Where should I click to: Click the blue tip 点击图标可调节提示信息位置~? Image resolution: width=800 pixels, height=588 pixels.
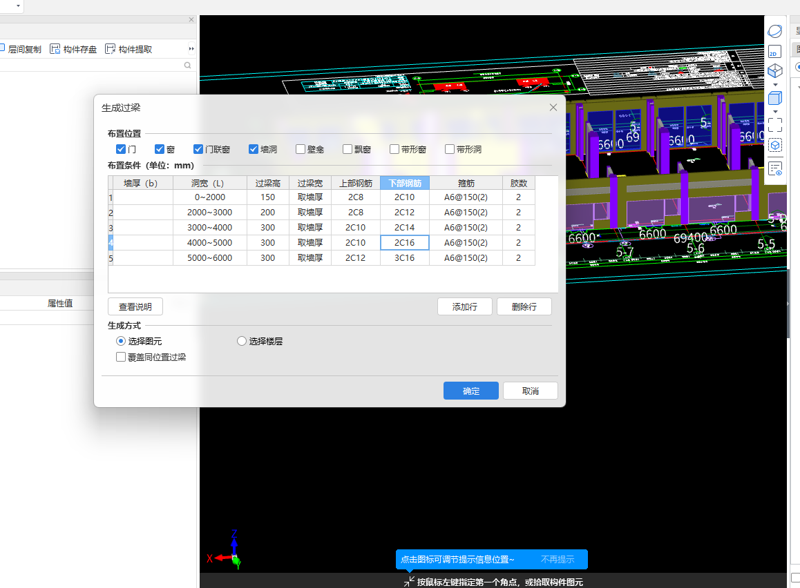click(x=457, y=560)
